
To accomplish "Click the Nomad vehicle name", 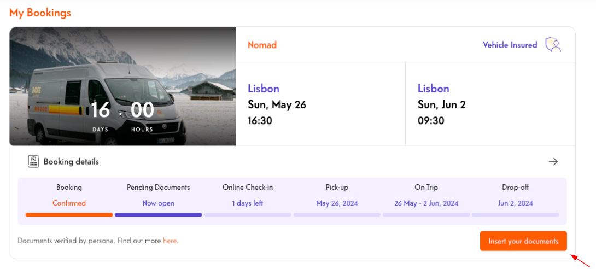I will click(x=262, y=45).
